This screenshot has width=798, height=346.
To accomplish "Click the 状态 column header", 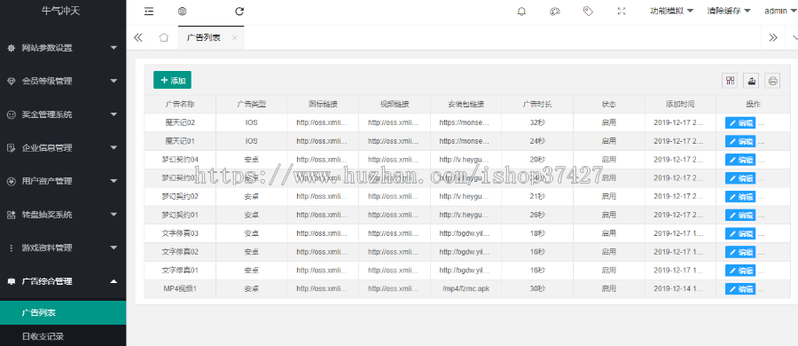I will 608,104.
